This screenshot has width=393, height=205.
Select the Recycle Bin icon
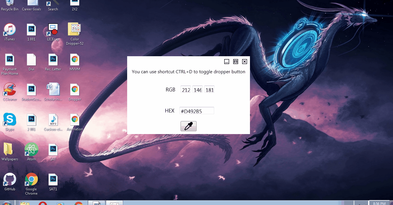10,6
